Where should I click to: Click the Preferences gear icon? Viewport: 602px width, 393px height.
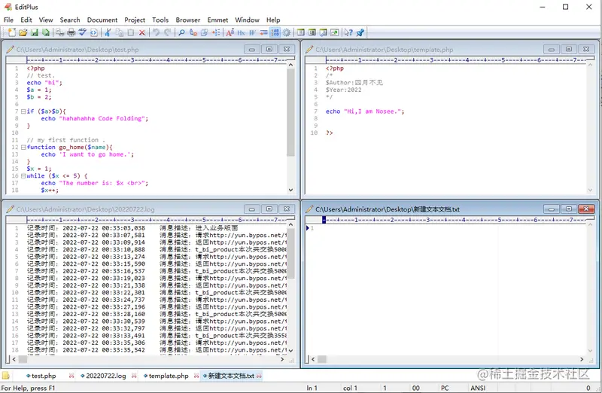point(287,32)
